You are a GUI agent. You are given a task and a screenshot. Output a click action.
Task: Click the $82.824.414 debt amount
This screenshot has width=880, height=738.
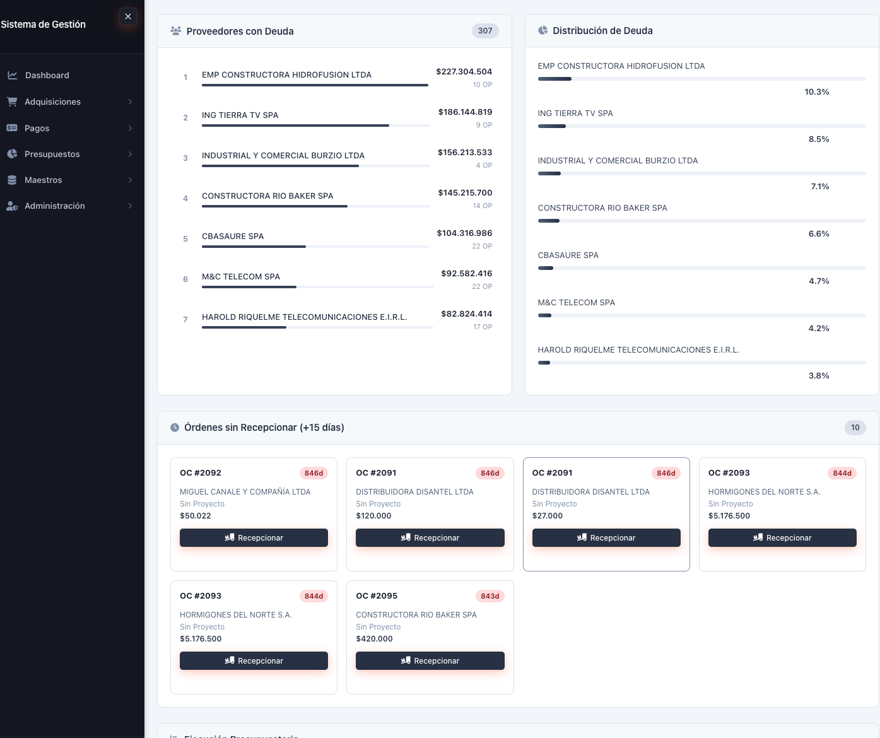[466, 314]
